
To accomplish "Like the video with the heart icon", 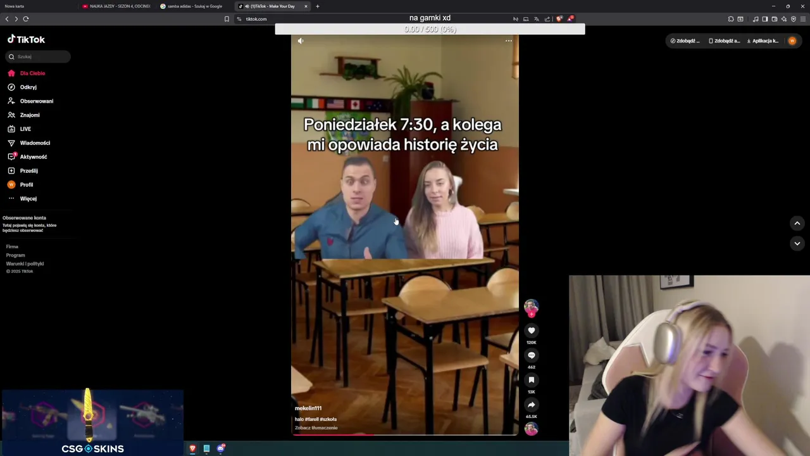I will (531, 331).
